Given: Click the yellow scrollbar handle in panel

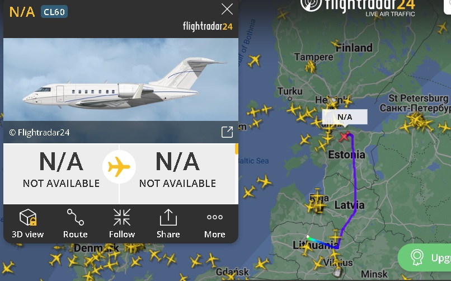Looking at the screenshot, I should [x=237, y=149].
